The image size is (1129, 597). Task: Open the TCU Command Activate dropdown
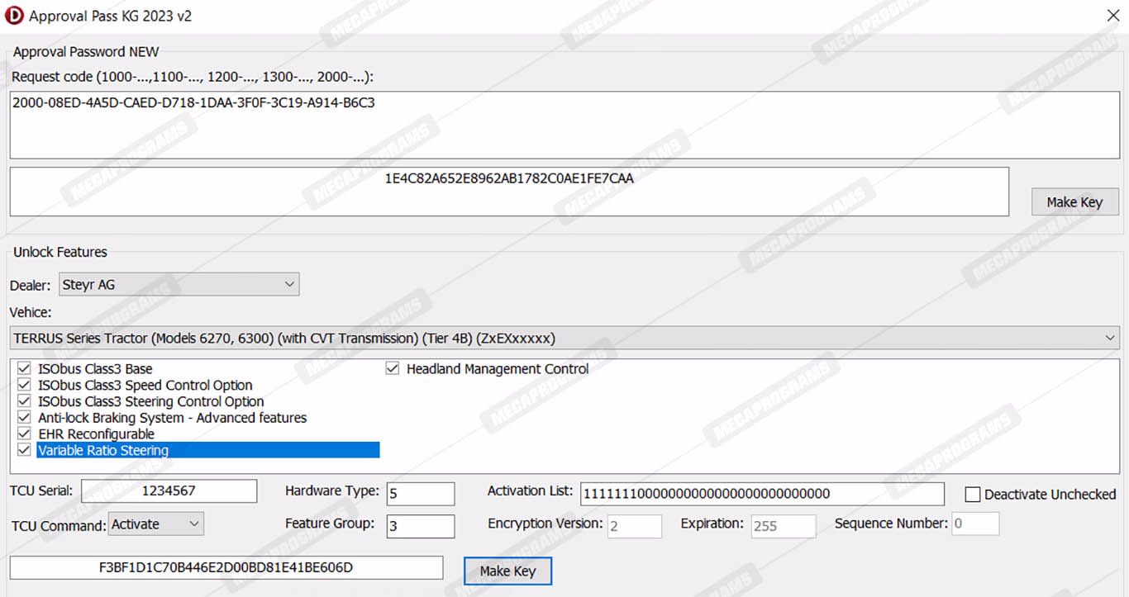[x=155, y=524]
